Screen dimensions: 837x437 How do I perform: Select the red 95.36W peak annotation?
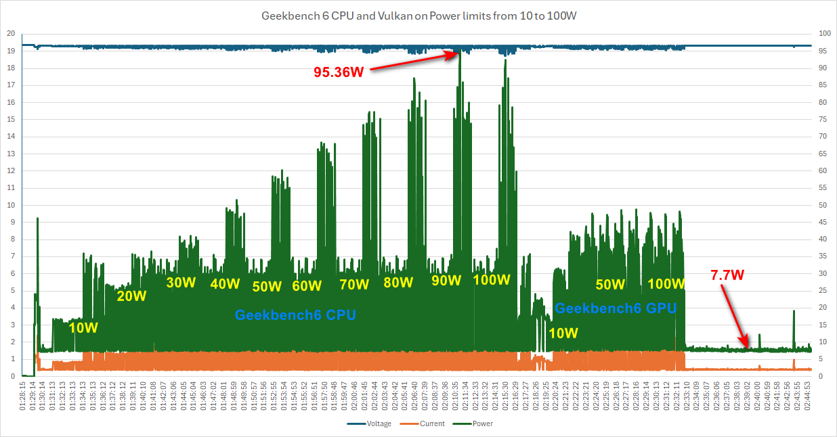coord(339,72)
